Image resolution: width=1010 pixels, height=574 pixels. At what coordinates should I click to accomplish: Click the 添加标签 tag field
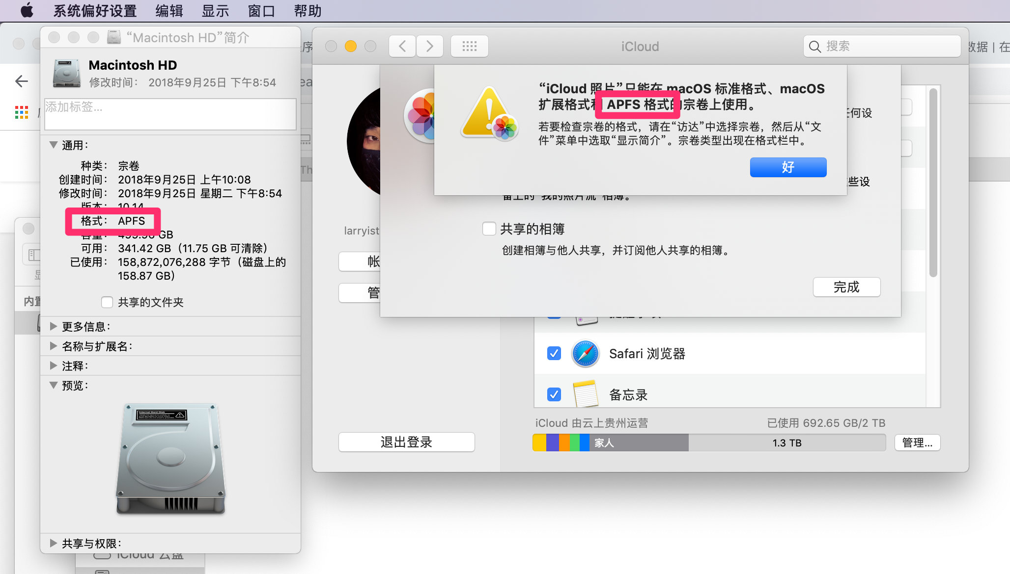click(170, 114)
